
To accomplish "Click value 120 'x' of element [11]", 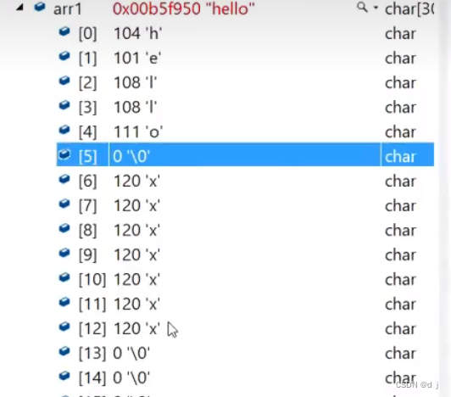I will coord(137,304).
